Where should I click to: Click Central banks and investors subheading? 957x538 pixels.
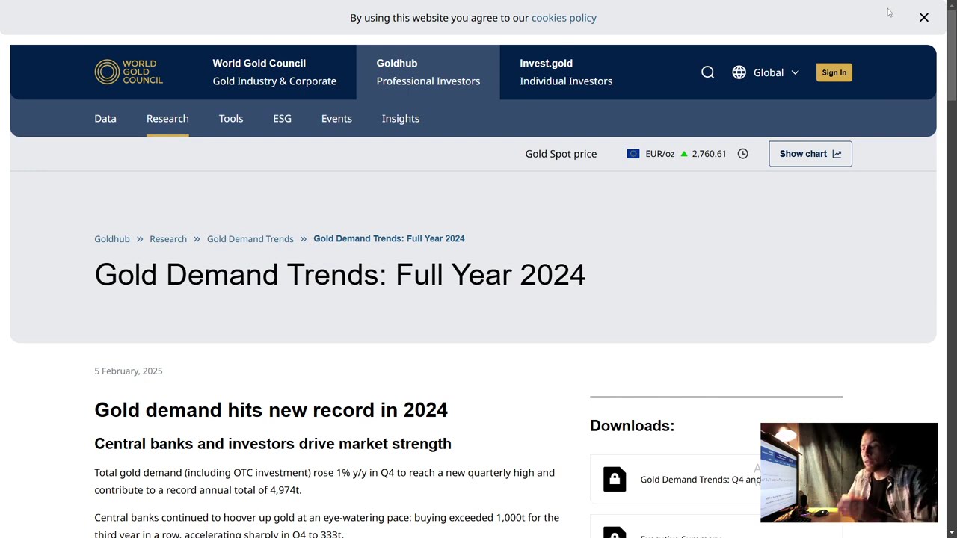tap(273, 443)
